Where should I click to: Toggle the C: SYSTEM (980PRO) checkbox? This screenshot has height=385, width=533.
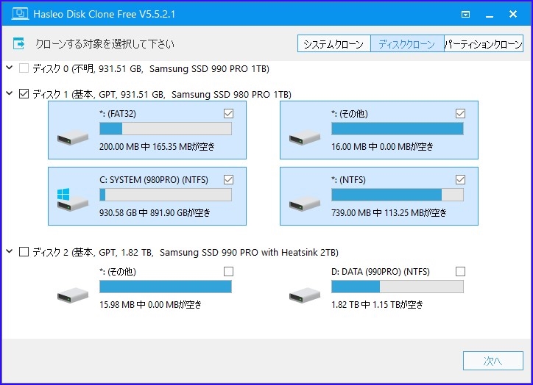pyautogui.click(x=229, y=179)
